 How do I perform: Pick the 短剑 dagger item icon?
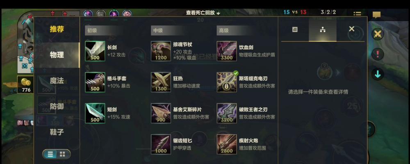coord(95,113)
